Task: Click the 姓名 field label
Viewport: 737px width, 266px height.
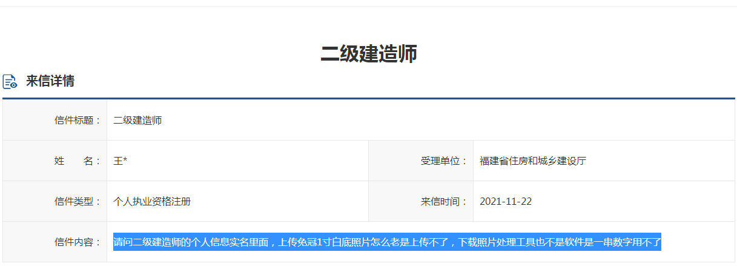Action: click(78, 161)
